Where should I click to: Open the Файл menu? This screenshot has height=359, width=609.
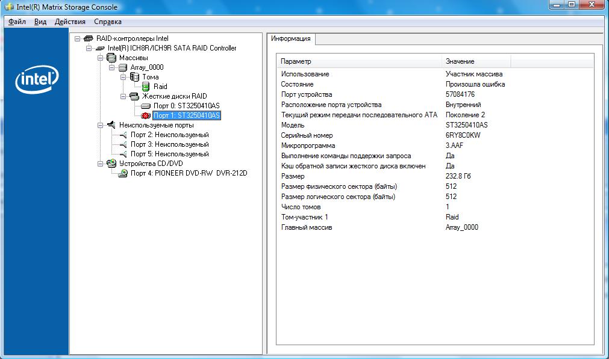click(17, 22)
